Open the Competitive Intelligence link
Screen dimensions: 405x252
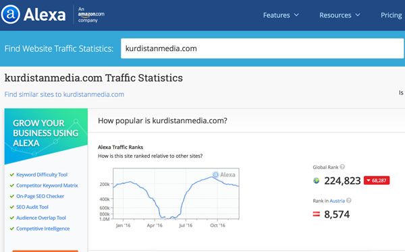(43, 229)
